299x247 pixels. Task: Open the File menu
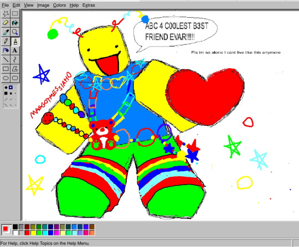pyautogui.click(x=6, y=6)
